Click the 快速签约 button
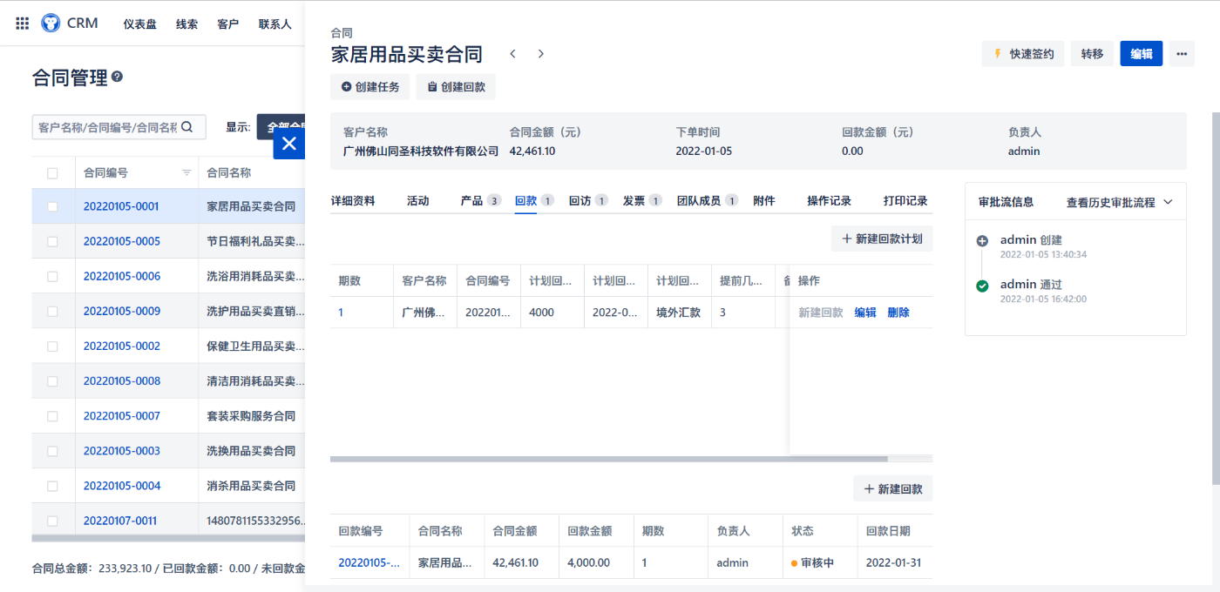 (1023, 54)
